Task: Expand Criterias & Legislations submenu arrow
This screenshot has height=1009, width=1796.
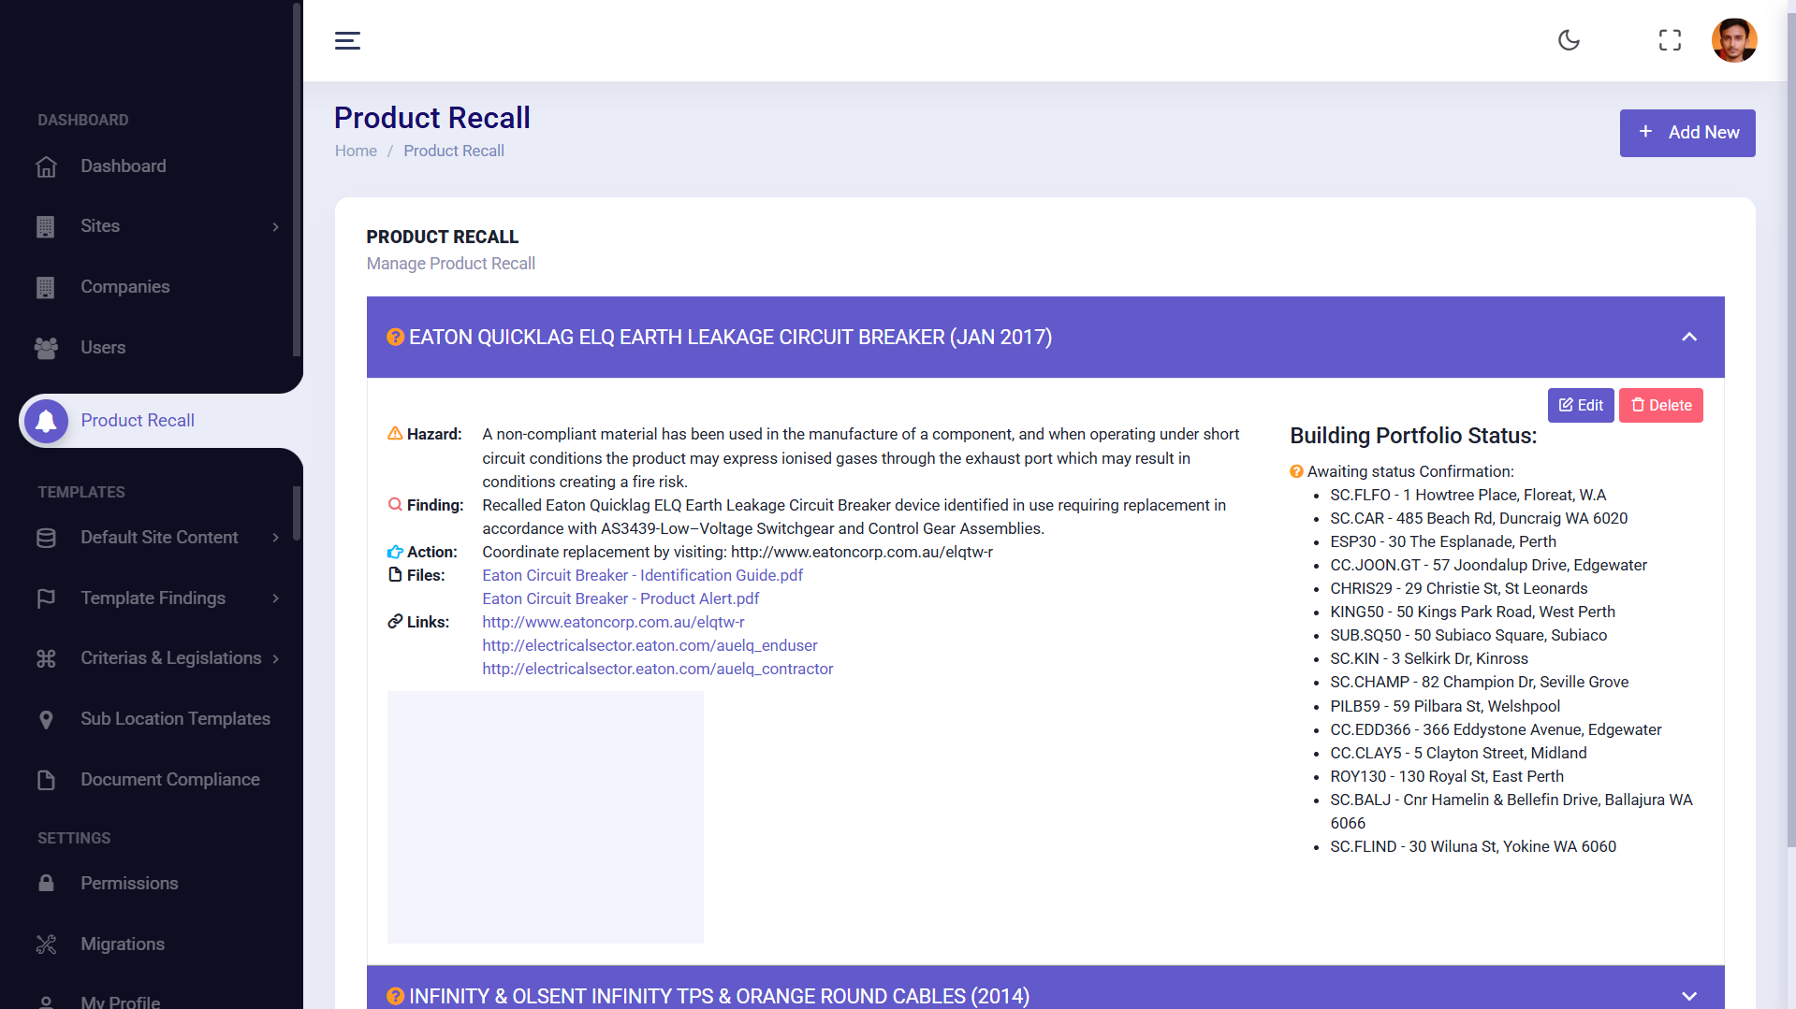Action: pos(275,658)
